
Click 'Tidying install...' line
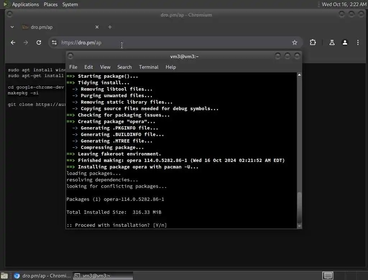pyautogui.click(x=98, y=82)
